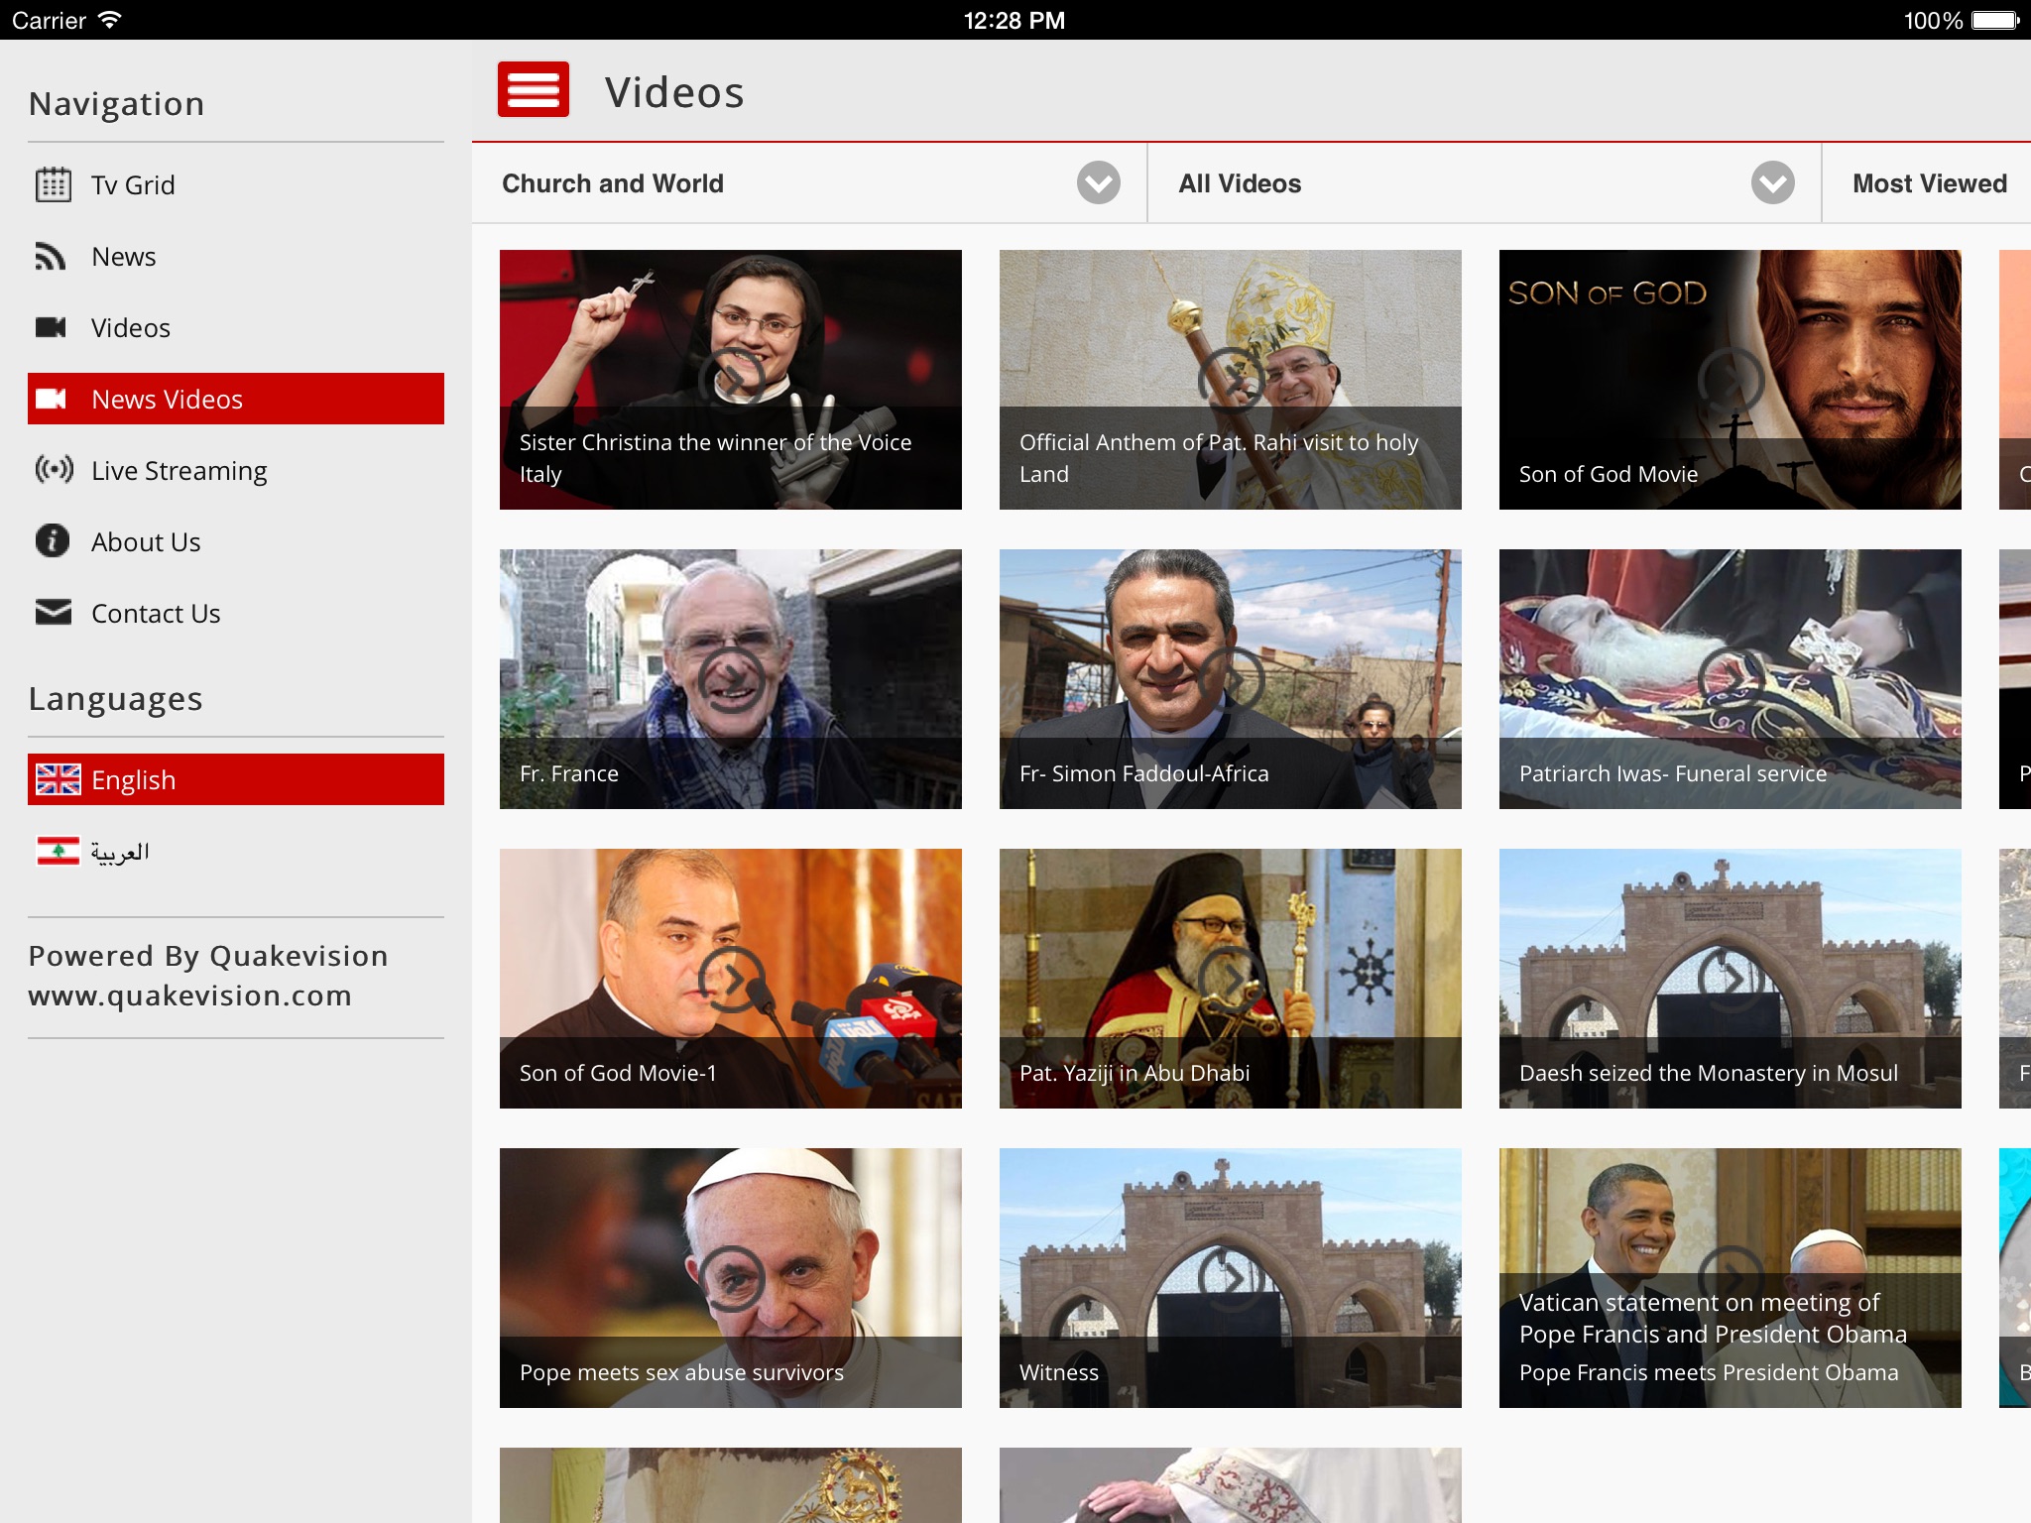Expand the Church and World dropdown arrow
Screen dimensions: 2031x1523
click(x=1098, y=183)
